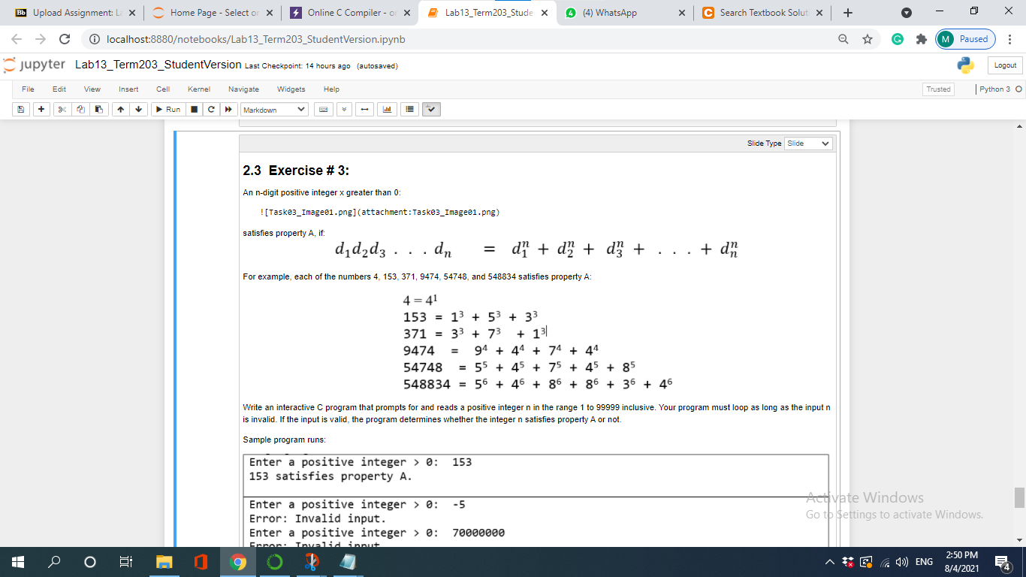Restart the kernel via the refresh icon
This screenshot has height=577, width=1026.
click(x=211, y=109)
